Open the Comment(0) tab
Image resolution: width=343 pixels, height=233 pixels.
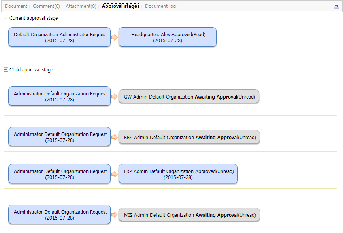click(x=46, y=6)
